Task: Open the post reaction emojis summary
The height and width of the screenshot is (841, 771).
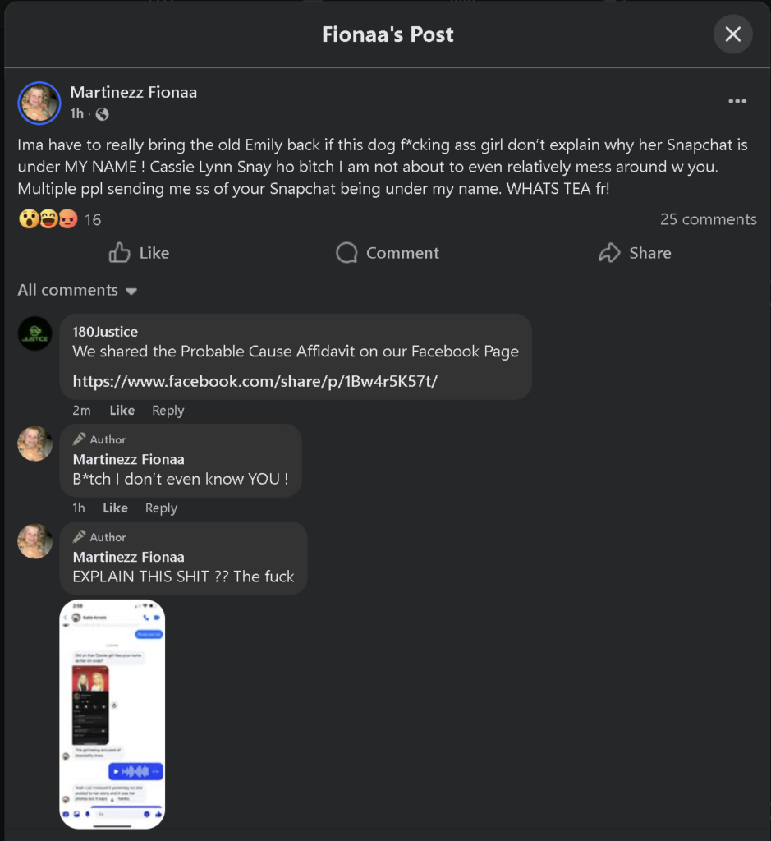Action: [48, 219]
